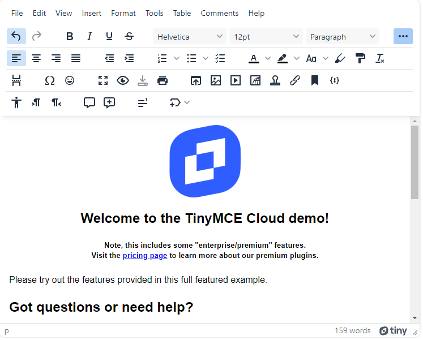Click the permanent pen icon
The width and height of the screenshot is (423, 340).
tap(340, 58)
